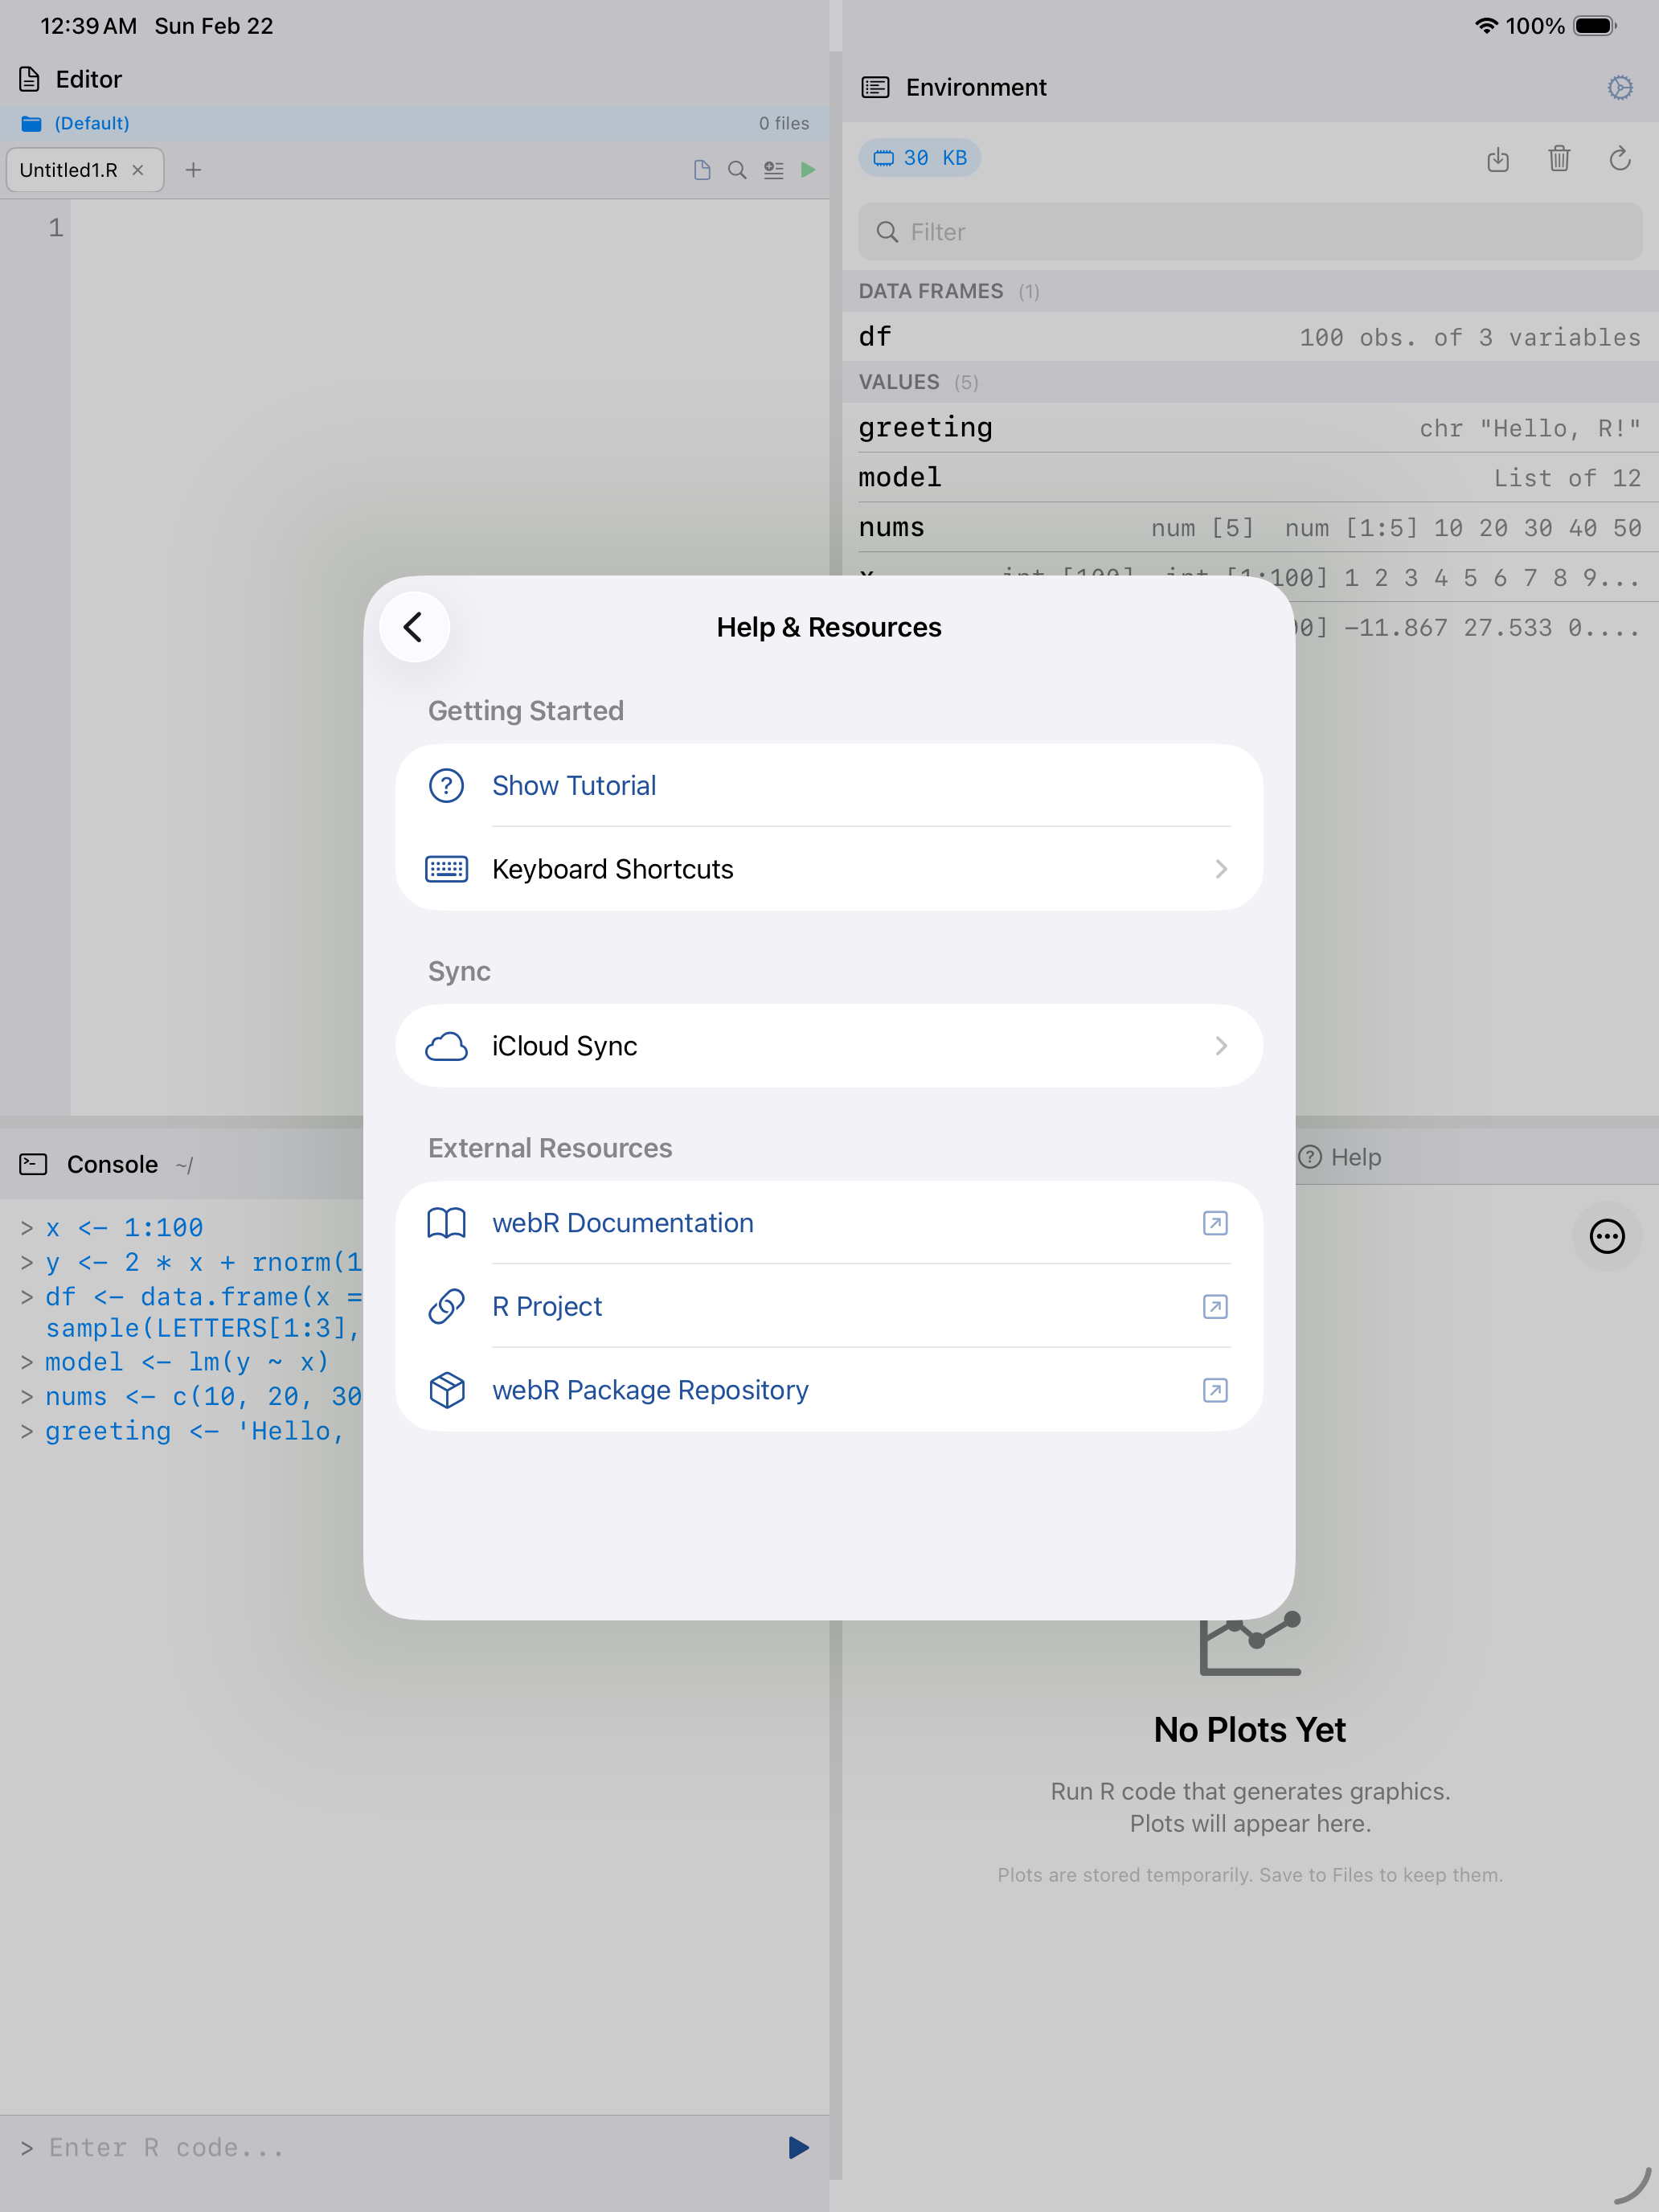This screenshot has width=1659, height=2212.
Task: Select the Untitled1.R editor tab
Action: pyautogui.click(x=70, y=170)
